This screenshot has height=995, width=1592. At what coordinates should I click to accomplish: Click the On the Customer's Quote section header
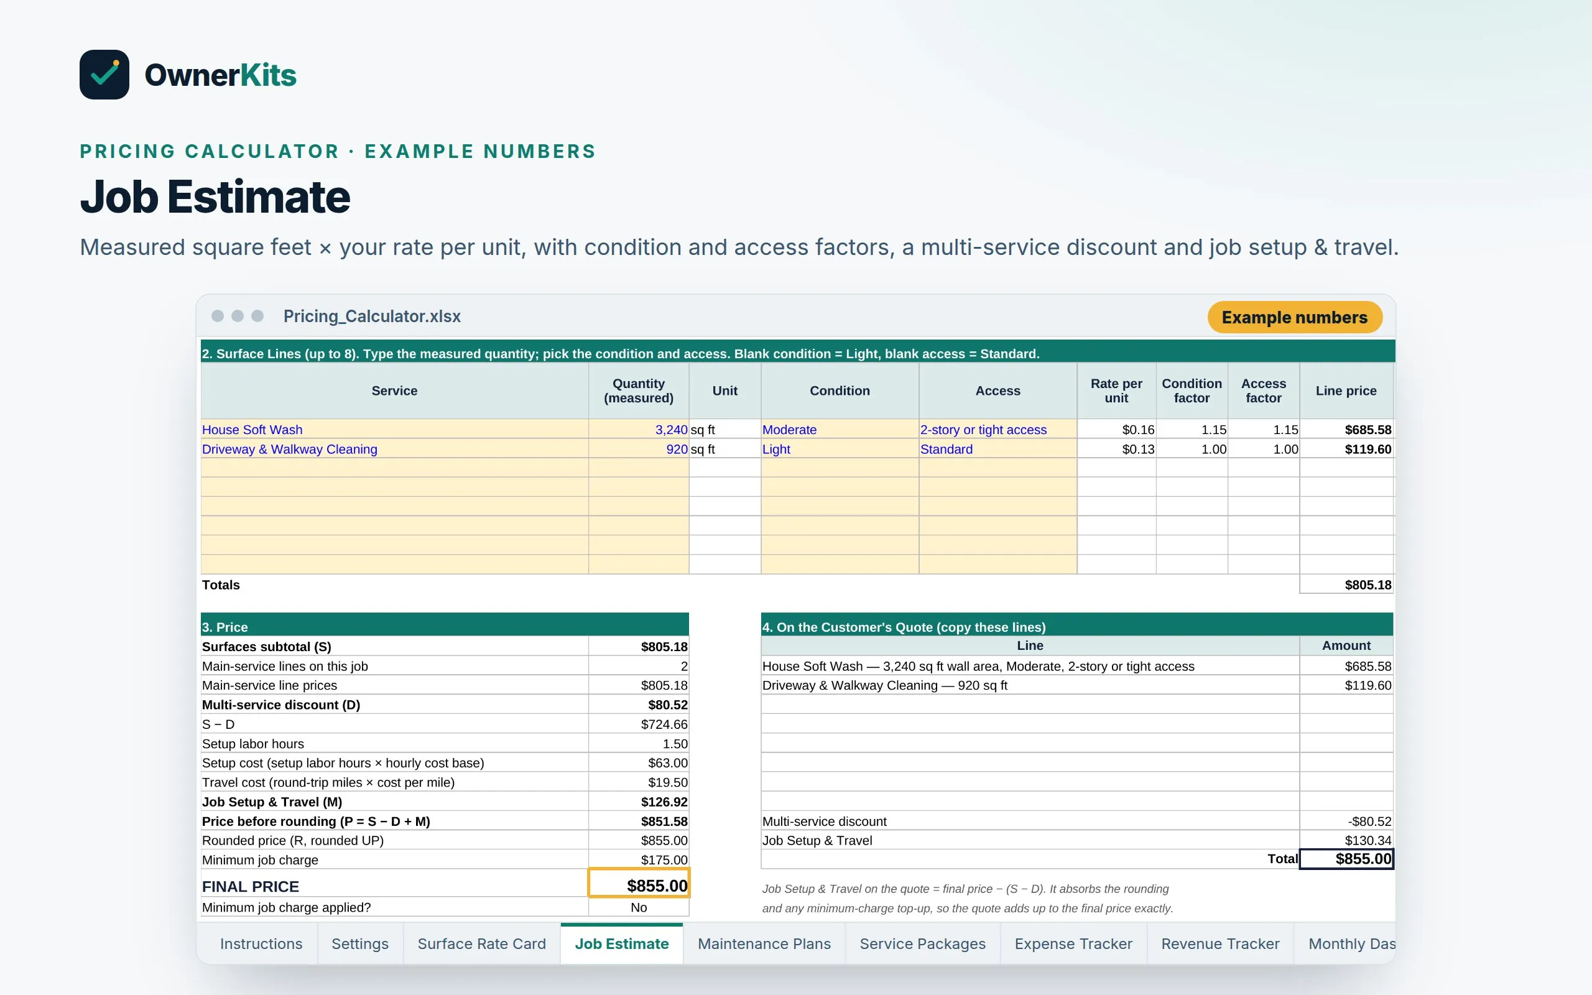tap(1077, 625)
